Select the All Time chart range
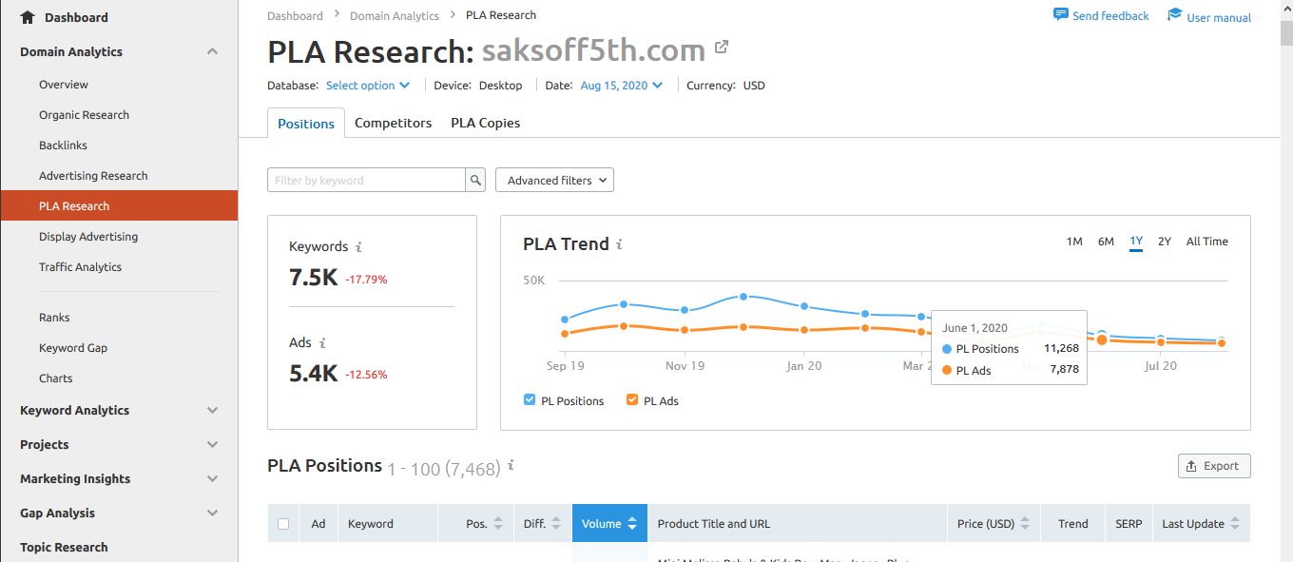Screen dimensions: 1293x562 [1207, 242]
